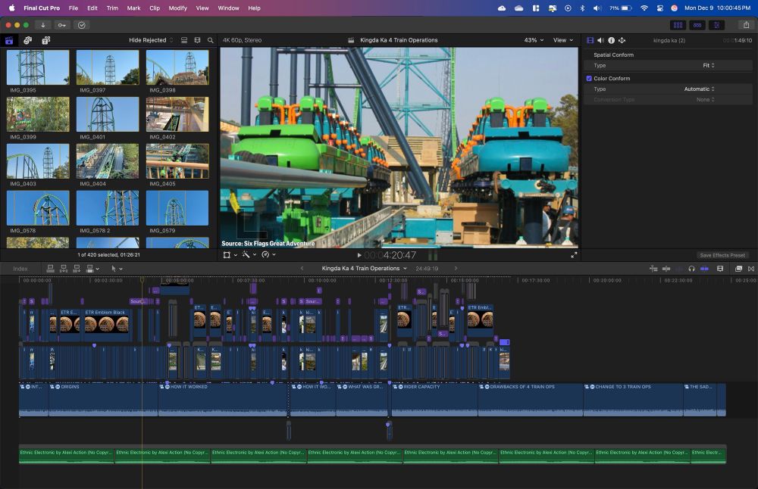Insert the selected clip into the timeline
The width and height of the screenshot is (758, 489).
click(x=64, y=269)
